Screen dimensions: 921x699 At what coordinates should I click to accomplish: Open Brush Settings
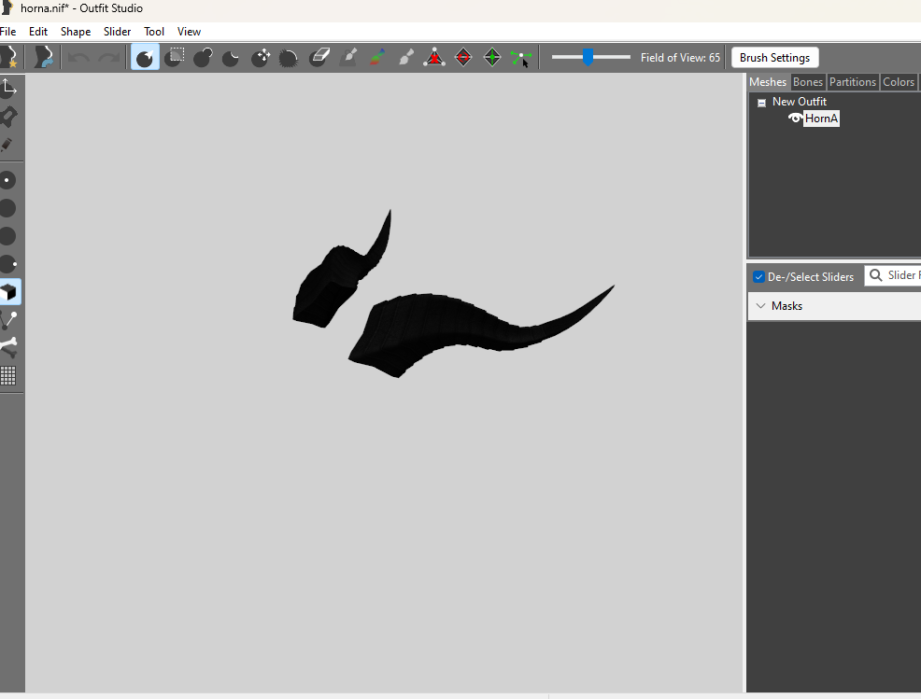click(x=774, y=58)
